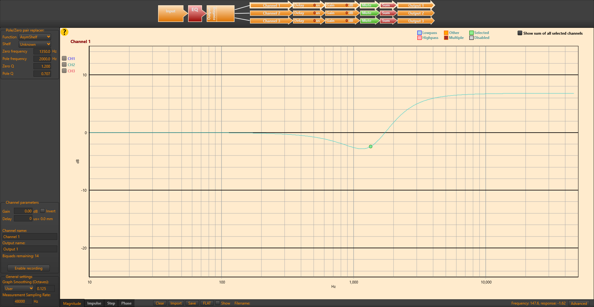
Task: Click the Zero Q input field
Action: [42, 66]
